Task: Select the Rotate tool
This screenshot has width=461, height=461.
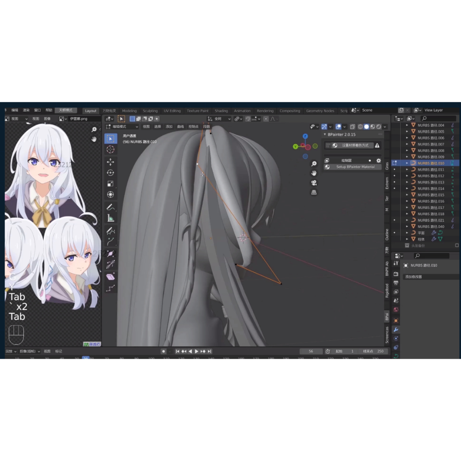Action: pos(111,172)
